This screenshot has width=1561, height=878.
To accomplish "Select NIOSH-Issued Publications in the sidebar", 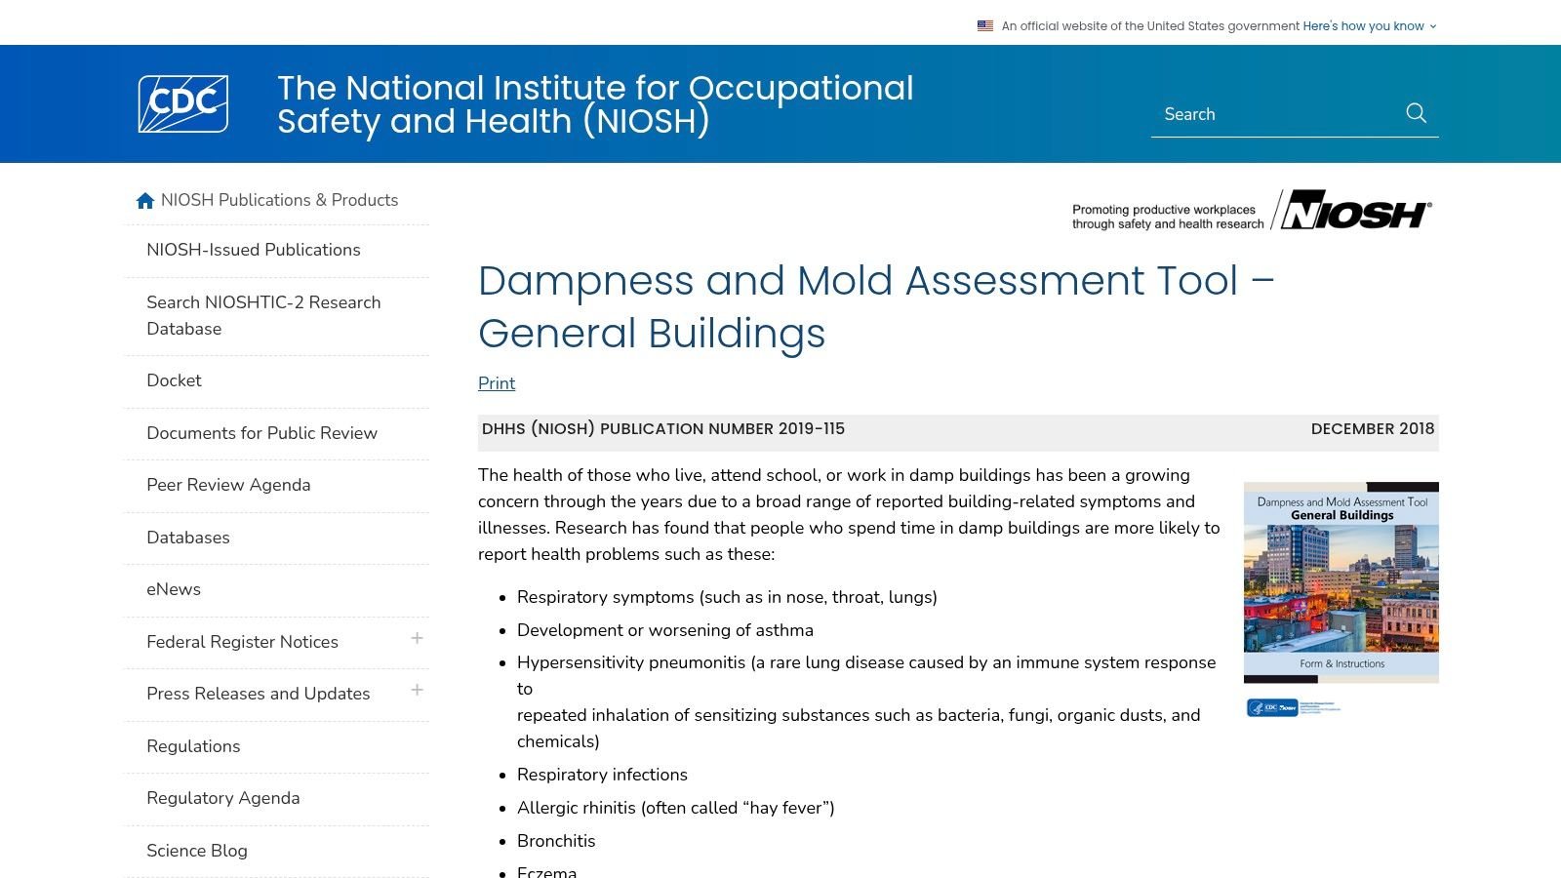I will point(254,250).
